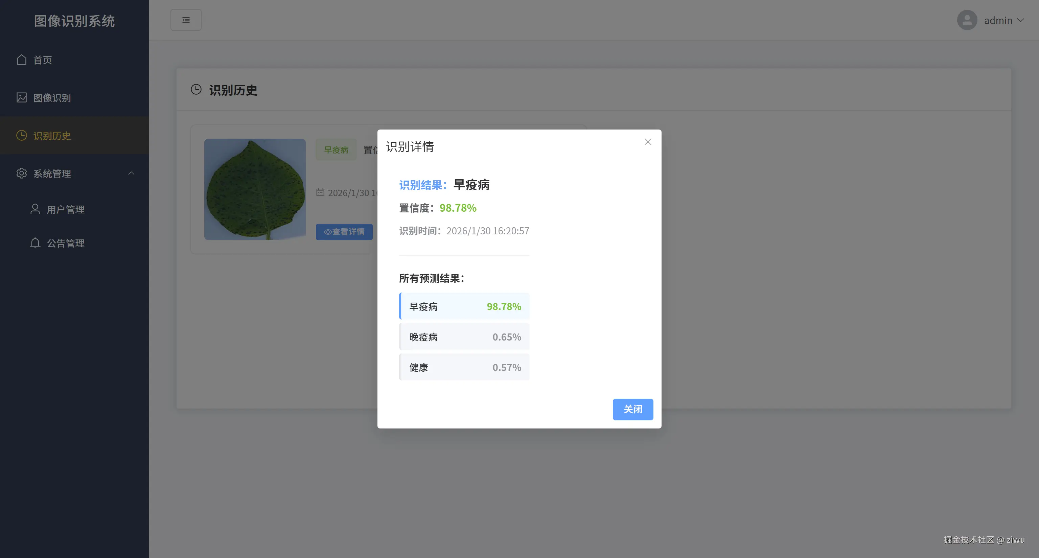Select the 早疫病 green tag label
Screen dimensions: 1039x558
pyautogui.click(x=336, y=149)
